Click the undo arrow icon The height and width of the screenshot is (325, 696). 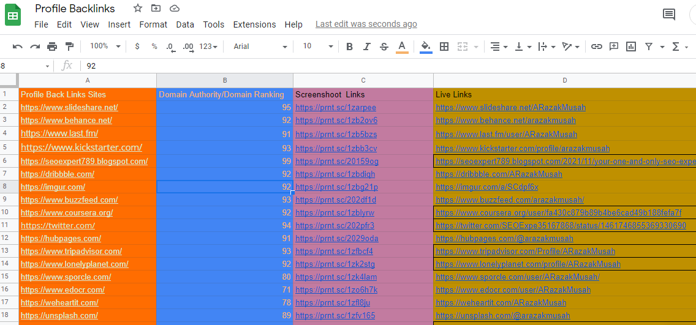pos(18,47)
